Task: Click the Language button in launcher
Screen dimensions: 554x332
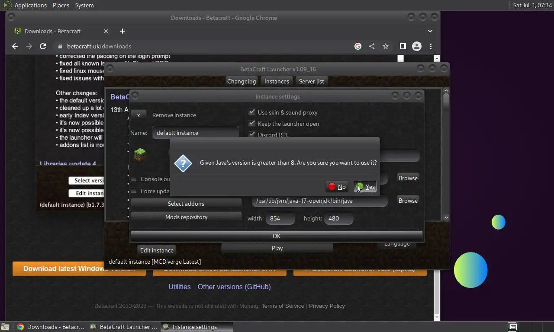Action: [397, 244]
